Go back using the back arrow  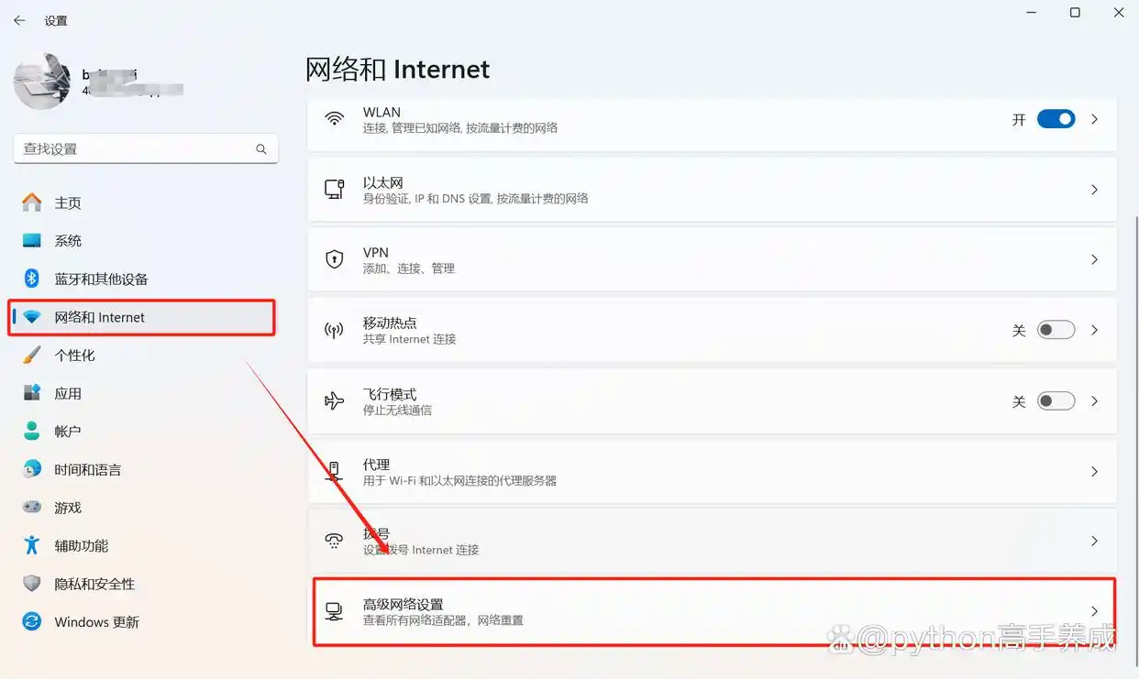(x=19, y=19)
